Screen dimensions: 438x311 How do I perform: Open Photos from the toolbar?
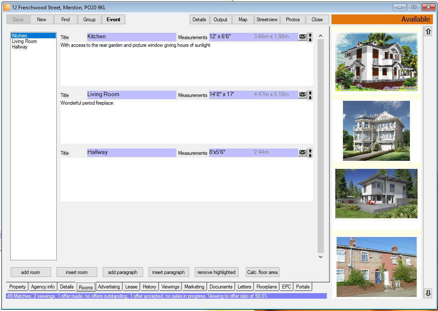pyautogui.click(x=293, y=20)
